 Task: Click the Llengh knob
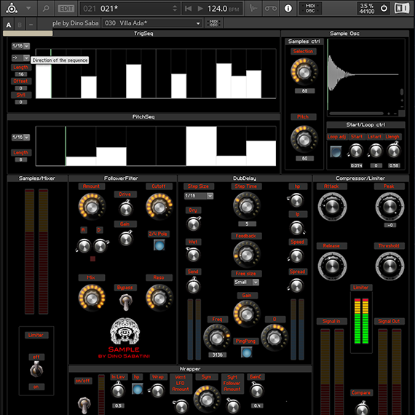click(x=394, y=151)
